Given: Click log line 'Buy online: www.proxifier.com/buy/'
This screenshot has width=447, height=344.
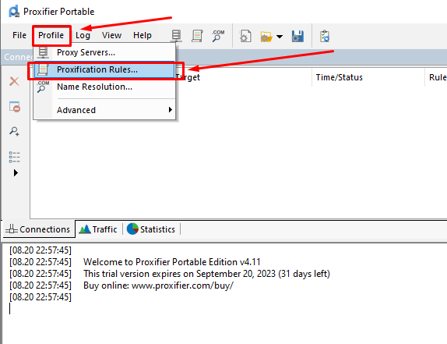Looking at the screenshot, I should [159, 285].
